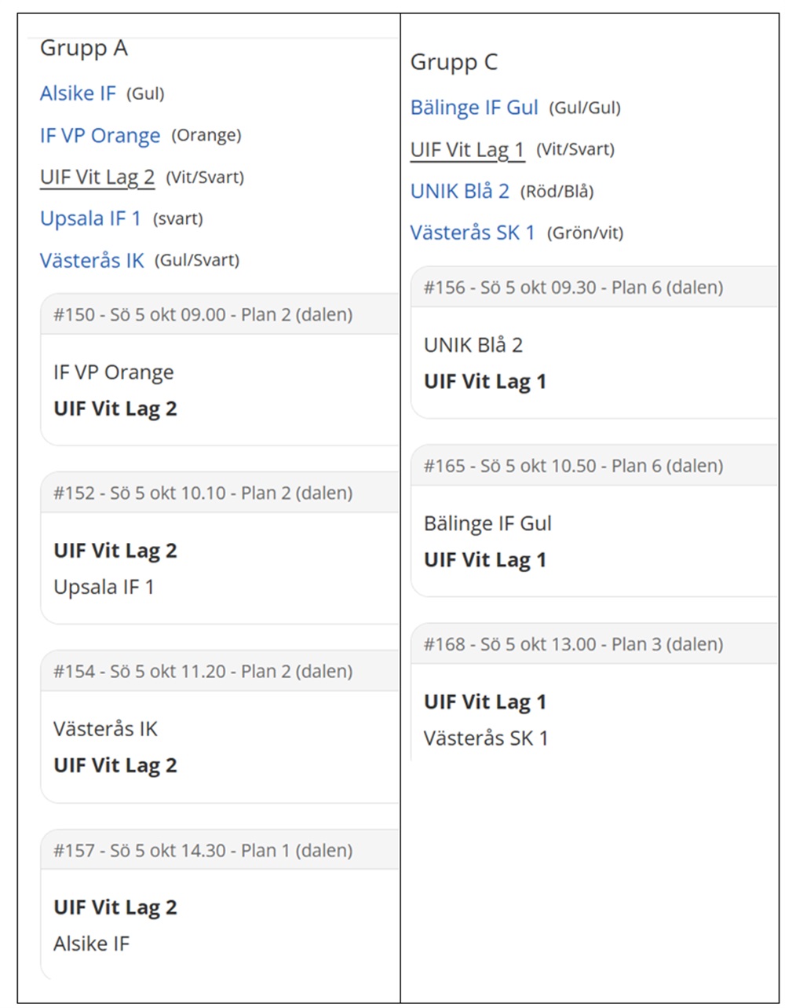785x1008 pixels.
Task: Open Bälinge IF Gul team link
Action: coord(474,108)
